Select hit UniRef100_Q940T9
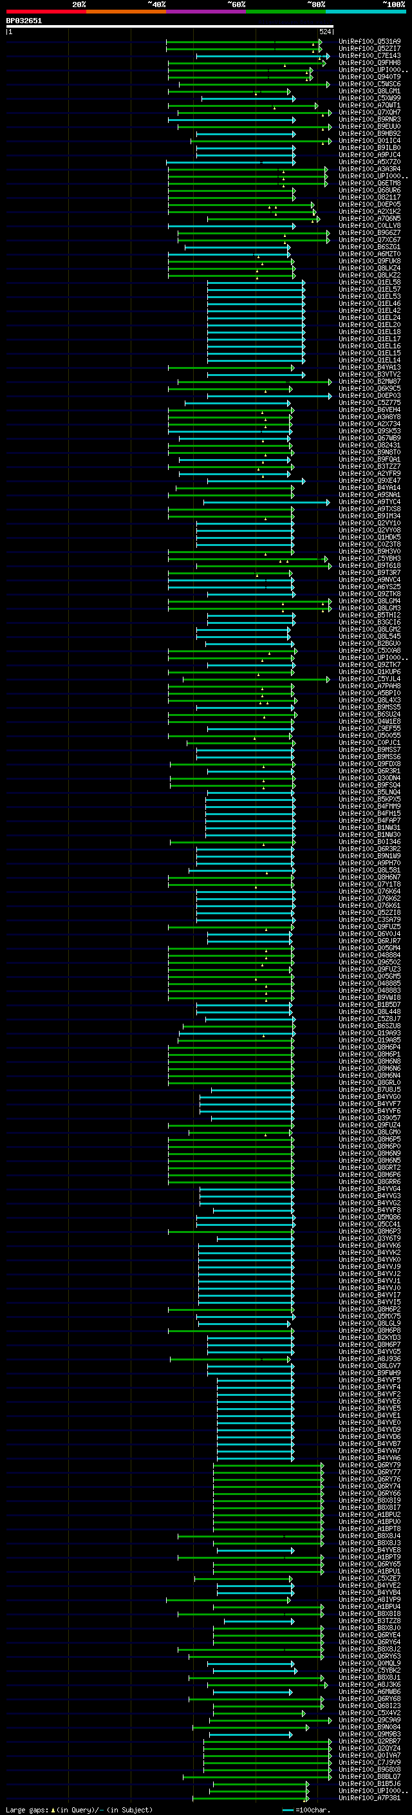 [x=370, y=77]
